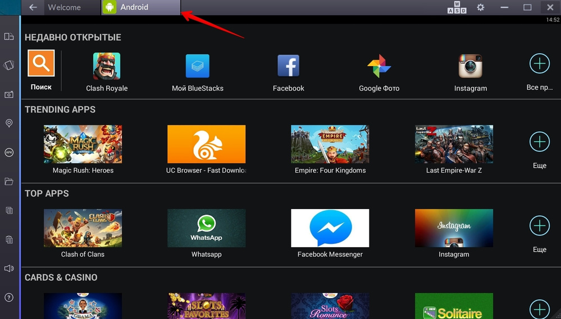The image size is (561, 319).
Task: Open Solitaire thumbnail
Action: pos(454,306)
